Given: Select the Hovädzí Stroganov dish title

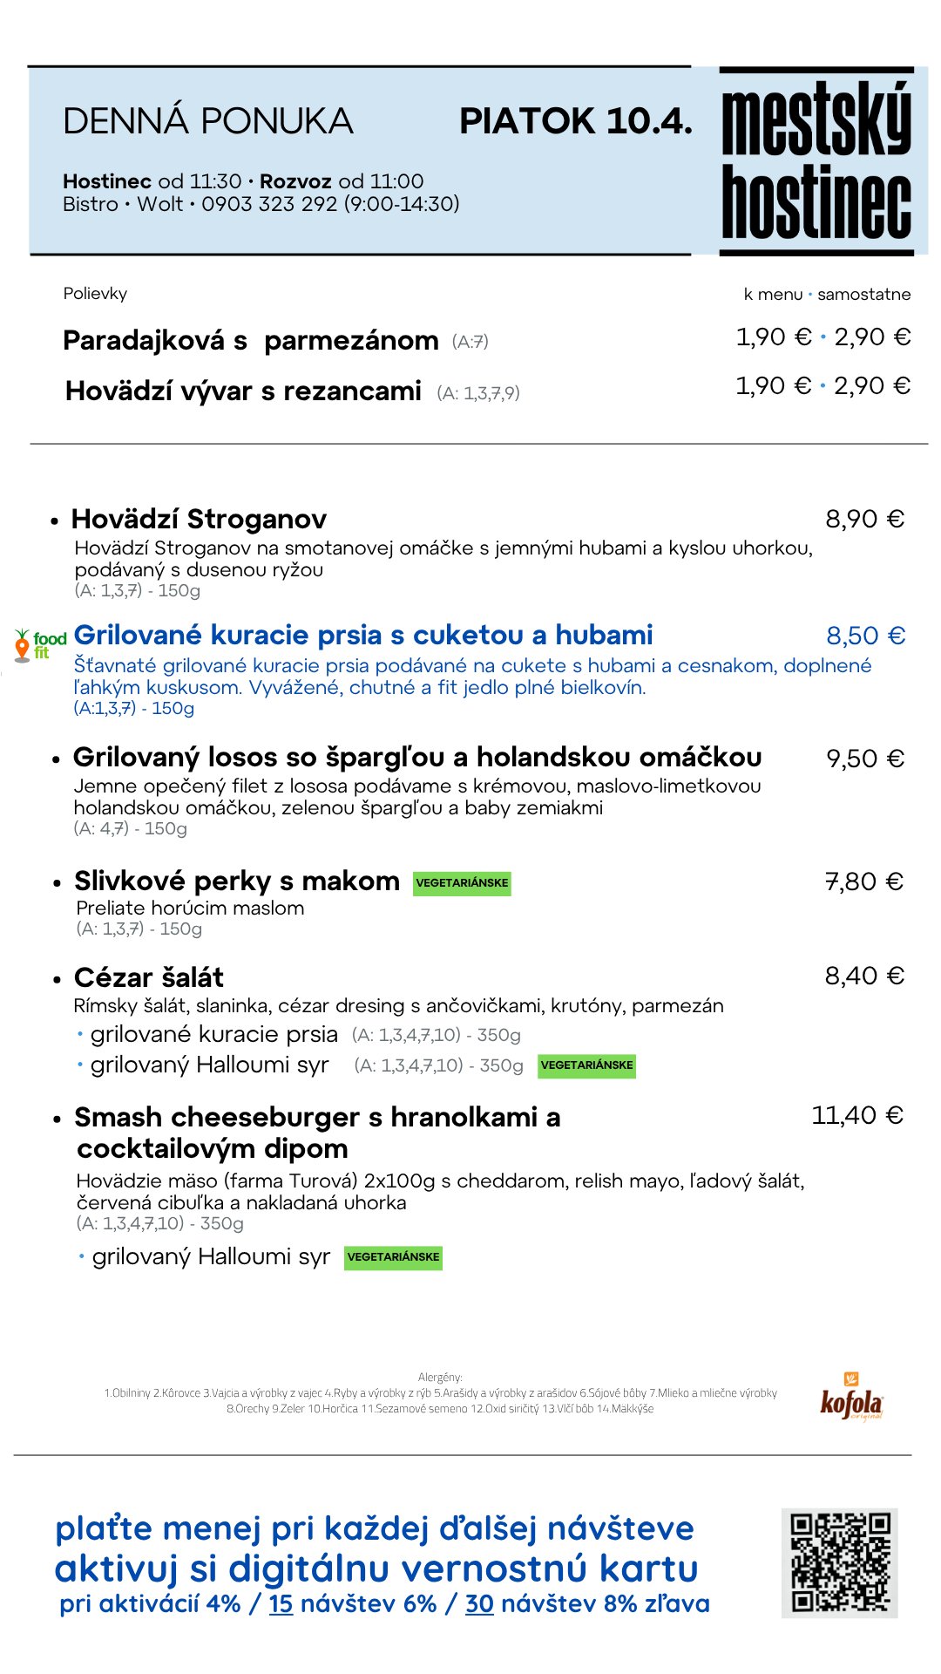Looking at the screenshot, I should click(199, 519).
